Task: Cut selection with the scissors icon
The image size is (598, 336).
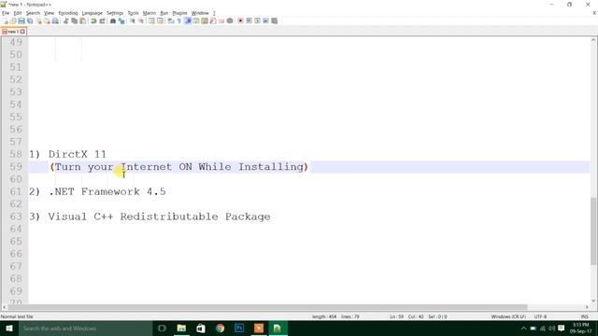Action: 65,21
